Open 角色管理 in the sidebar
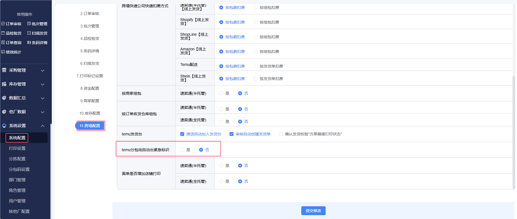517x219 pixels. tap(17, 190)
